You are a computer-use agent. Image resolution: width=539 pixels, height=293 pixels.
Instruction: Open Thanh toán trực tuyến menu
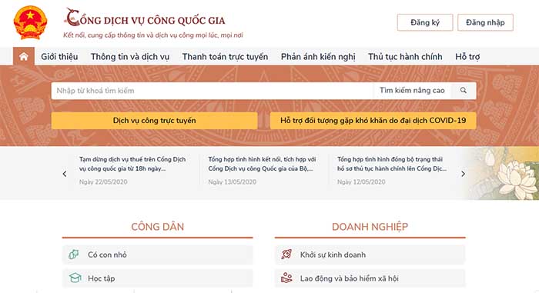225,57
